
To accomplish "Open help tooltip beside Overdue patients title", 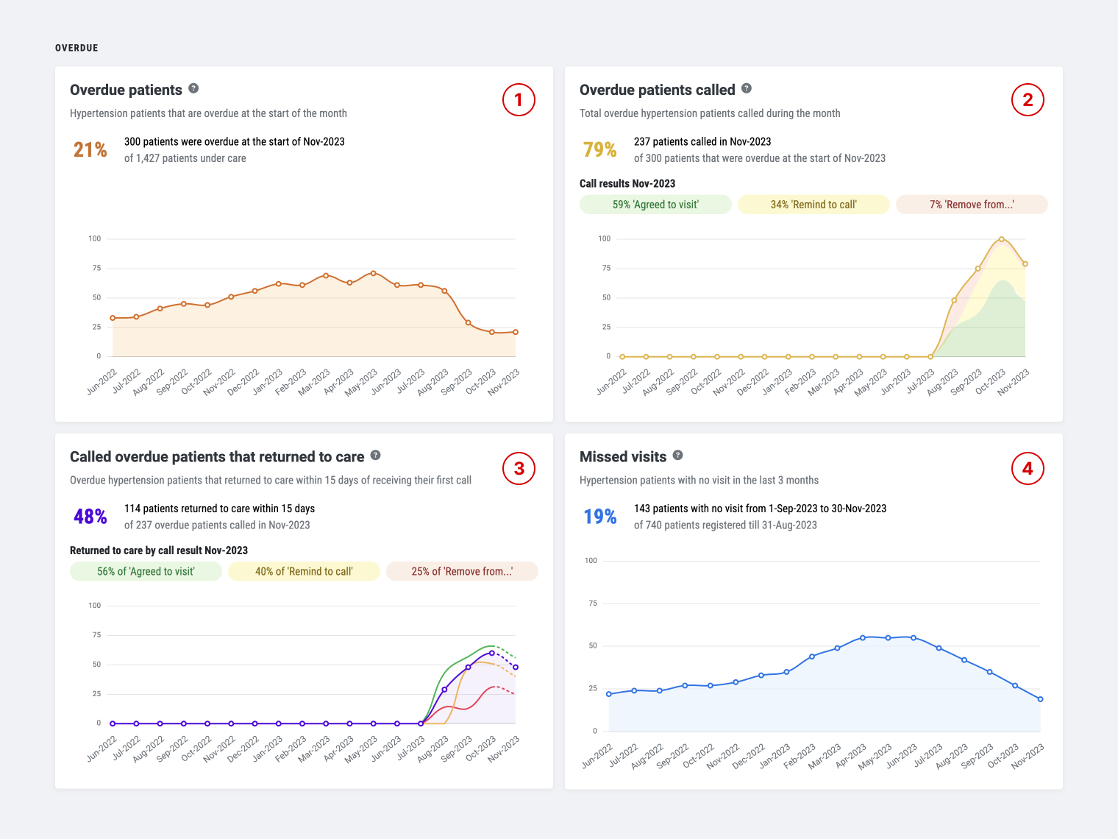I will pyautogui.click(x=193, y=88).
